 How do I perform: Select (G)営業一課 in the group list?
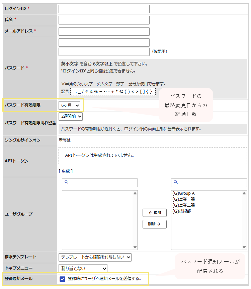184,199
